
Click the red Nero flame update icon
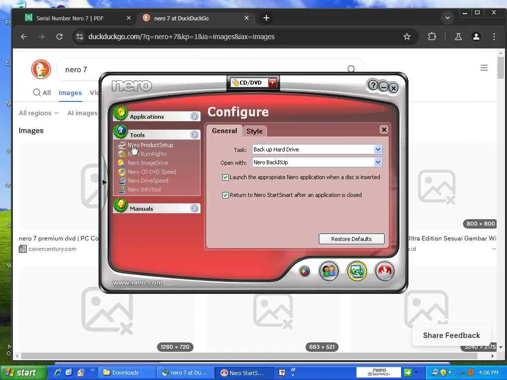pos(384,271)
